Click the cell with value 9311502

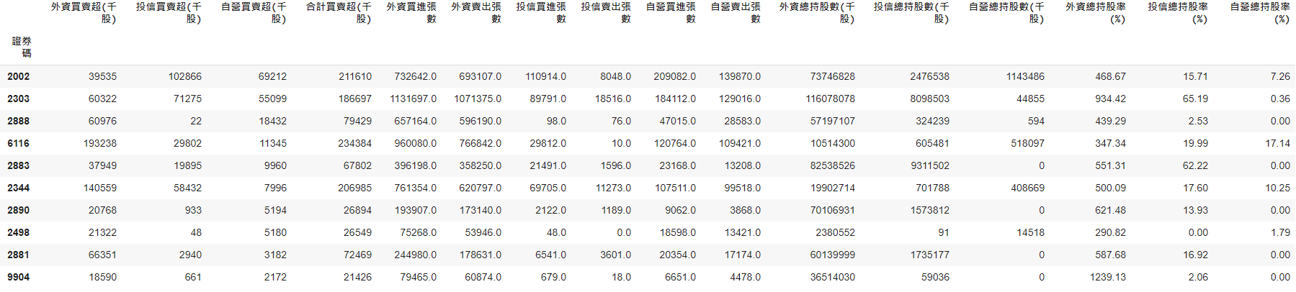click(929, 165)
